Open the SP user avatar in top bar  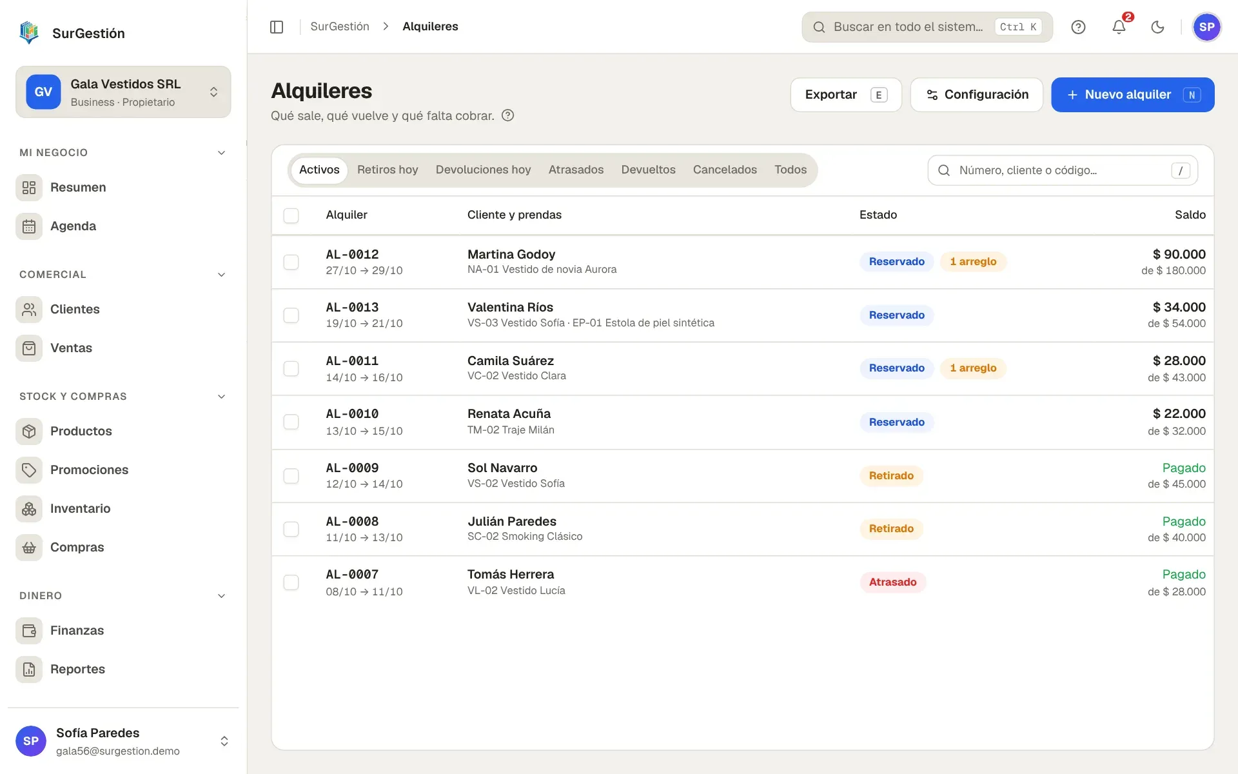tap(1206, 27)
